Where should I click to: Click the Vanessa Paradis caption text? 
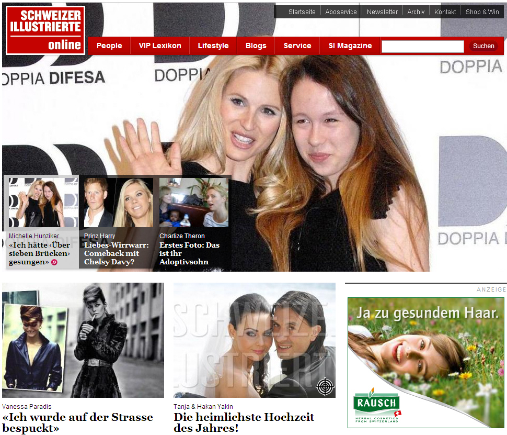pyautogui.click(x=27, y=407)
